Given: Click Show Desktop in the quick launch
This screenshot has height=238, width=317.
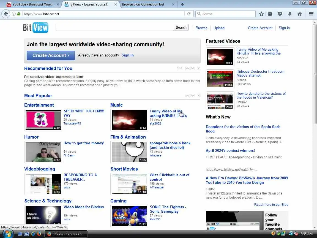Looking at the screenshot, I should 20,234.
